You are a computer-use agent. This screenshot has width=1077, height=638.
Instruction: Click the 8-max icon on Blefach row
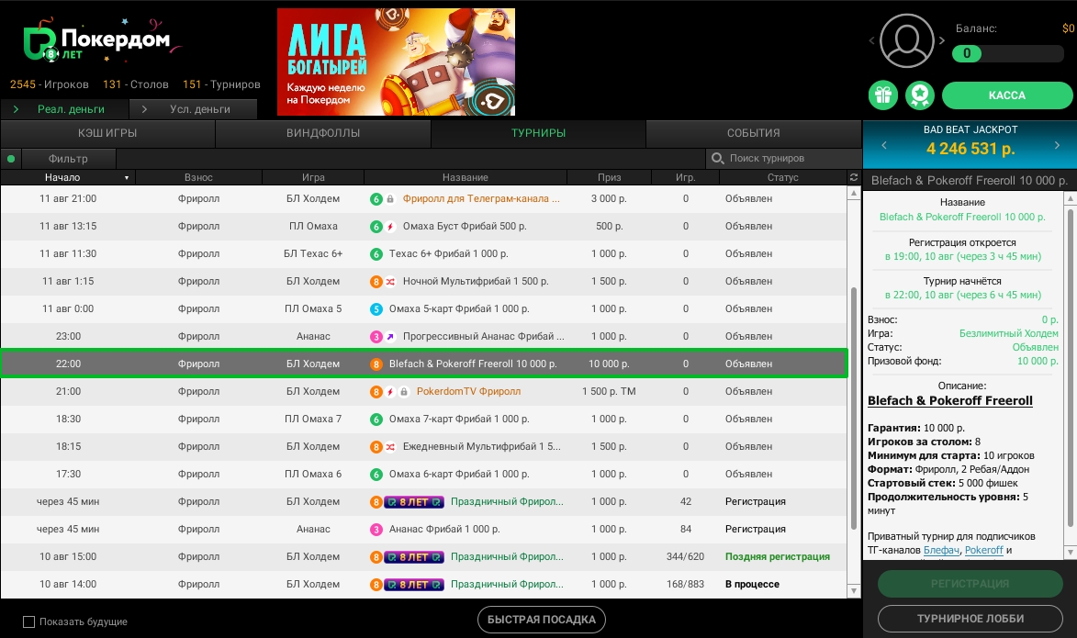click(x=376, y=364)
